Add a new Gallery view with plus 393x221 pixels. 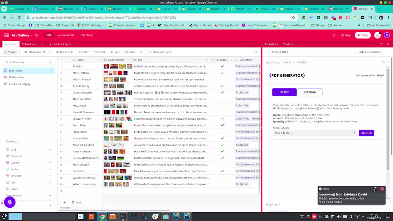tap(50, 162)
